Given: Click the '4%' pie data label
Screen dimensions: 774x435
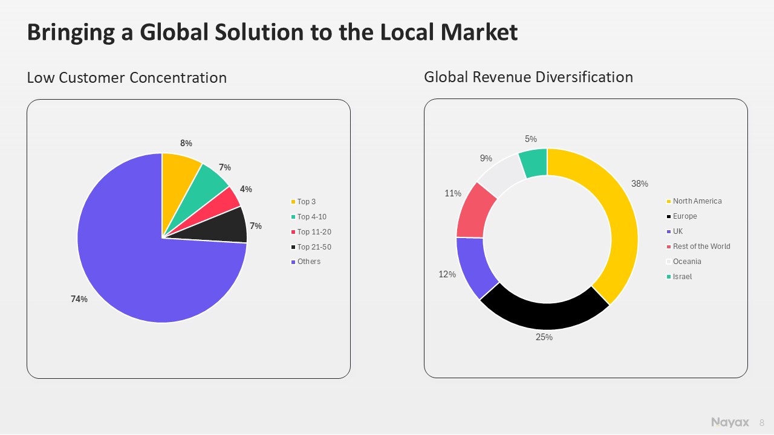Looking at the screenshot, I should pyautogui.click(x=246, y=189).
